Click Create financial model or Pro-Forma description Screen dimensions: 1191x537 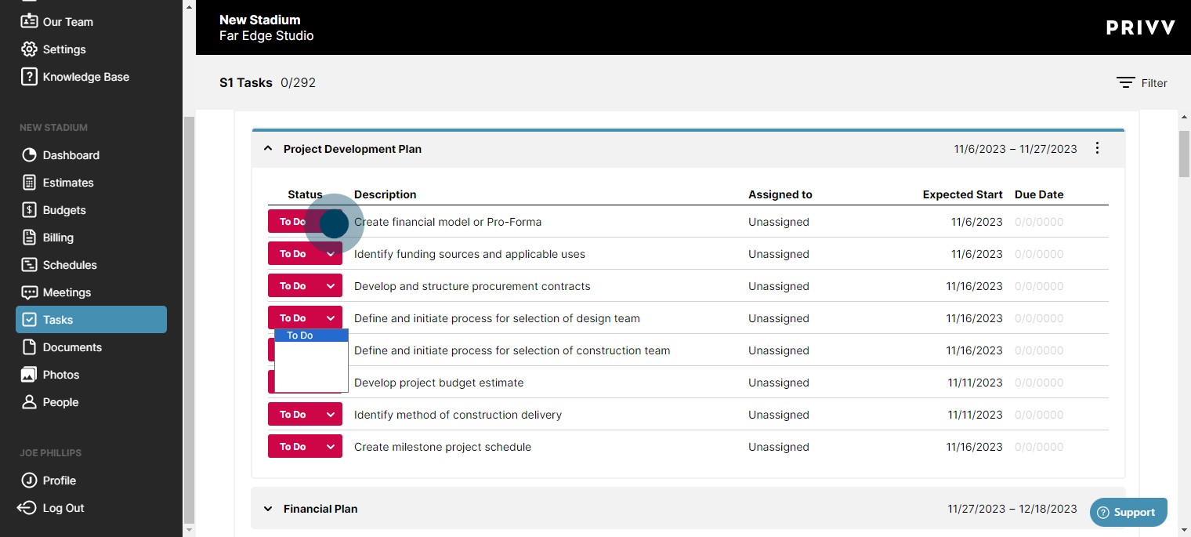pos(447,222)
